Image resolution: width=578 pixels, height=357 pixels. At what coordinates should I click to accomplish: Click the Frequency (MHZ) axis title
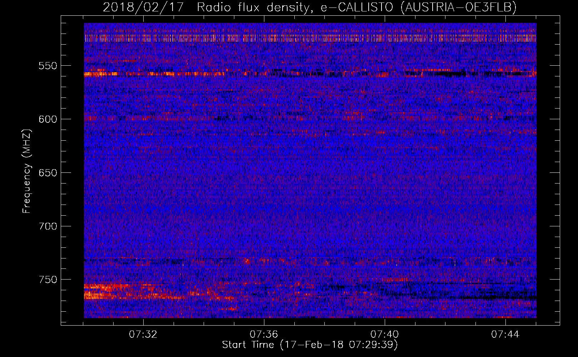[27, 171]
